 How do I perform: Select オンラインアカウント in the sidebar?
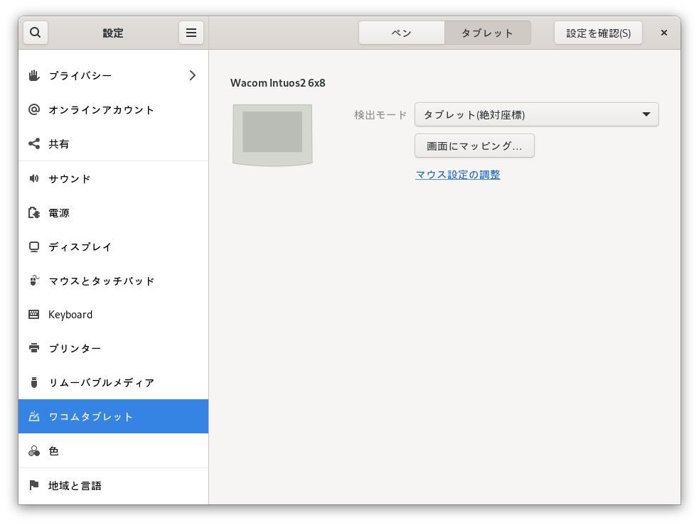pos(113,109)
